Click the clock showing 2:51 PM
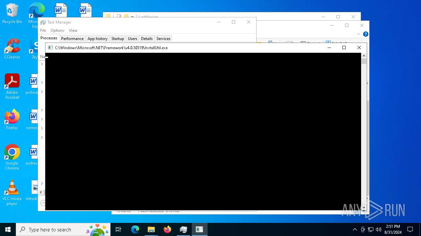421x236 pixels. pyautogui.click(x=393, y=229)
